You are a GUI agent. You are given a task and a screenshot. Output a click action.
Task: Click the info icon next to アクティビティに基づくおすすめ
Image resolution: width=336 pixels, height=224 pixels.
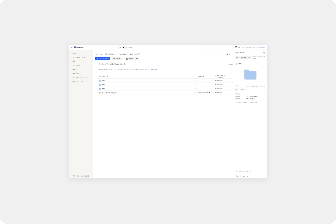124,64
